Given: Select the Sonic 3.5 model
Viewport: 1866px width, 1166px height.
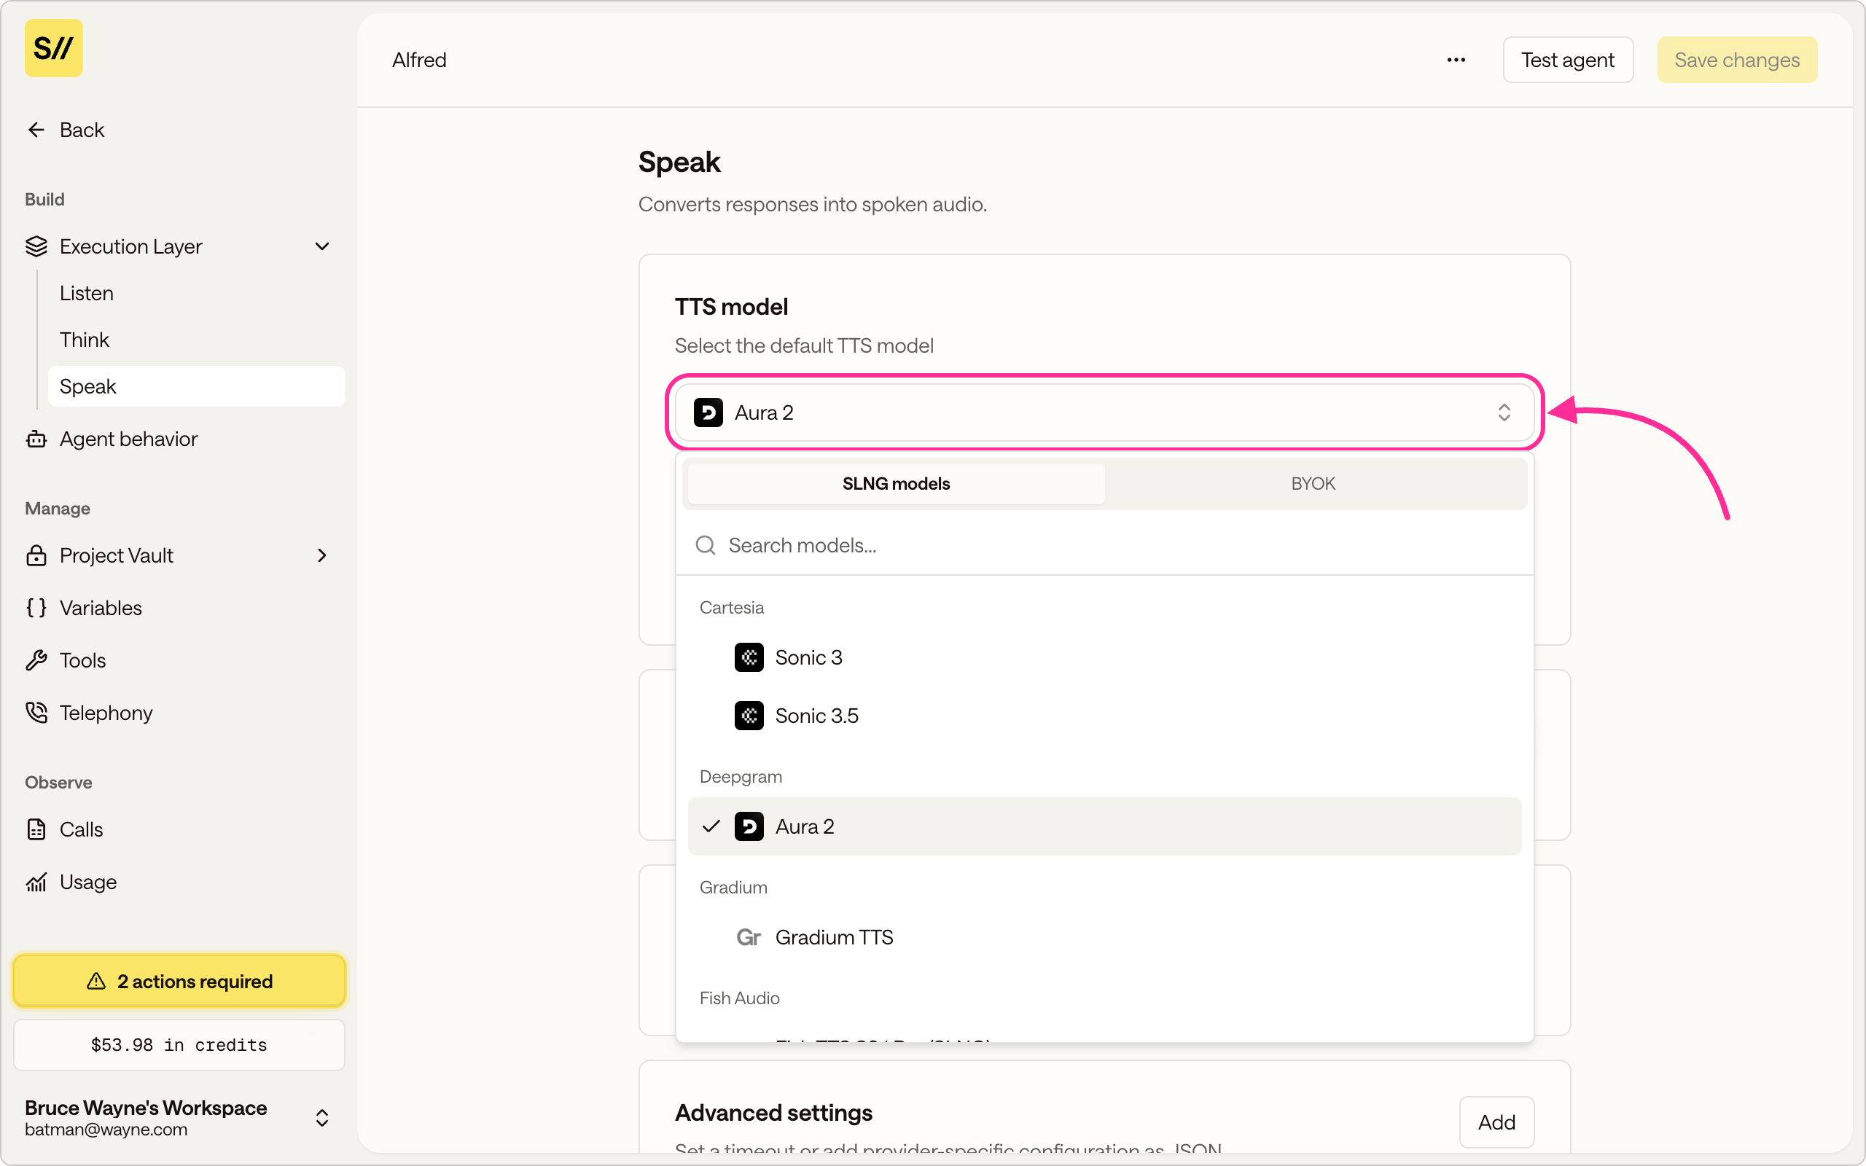Looking at the screenshot, I should 1104,716.
